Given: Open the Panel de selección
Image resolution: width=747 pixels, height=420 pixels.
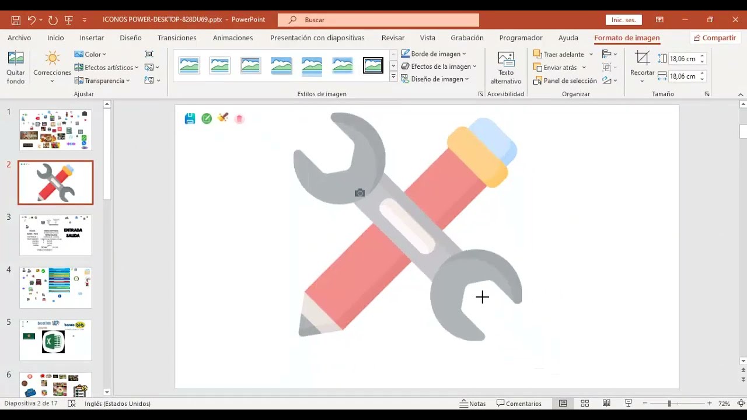Looking at the screenshot, I should pos(565,80).
